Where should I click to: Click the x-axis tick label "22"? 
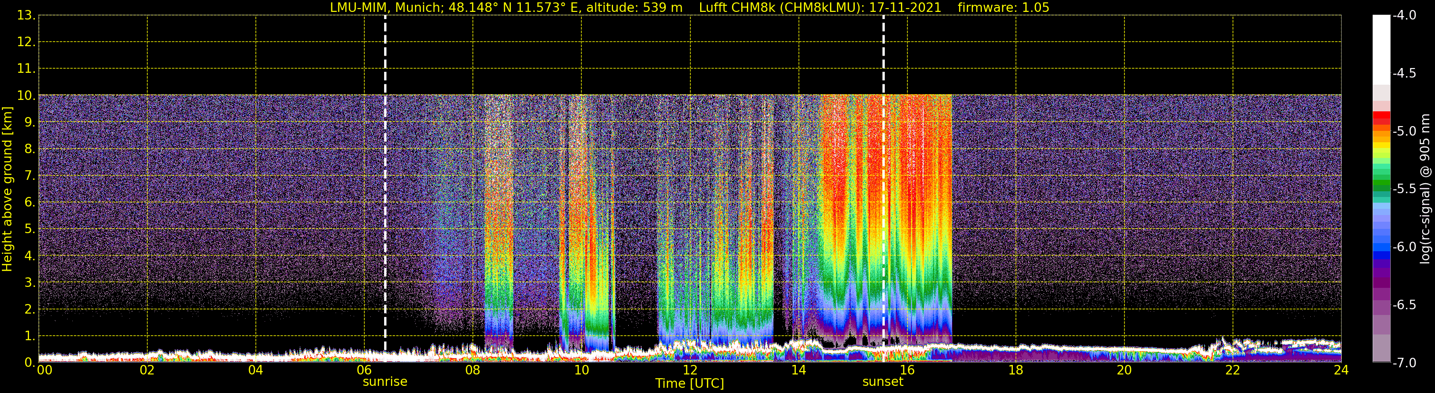[1233, 370]
